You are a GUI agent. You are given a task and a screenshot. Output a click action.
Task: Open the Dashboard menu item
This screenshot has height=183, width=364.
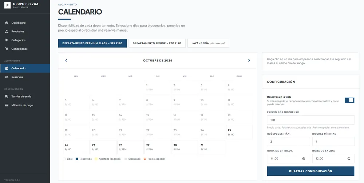(25, 23)
